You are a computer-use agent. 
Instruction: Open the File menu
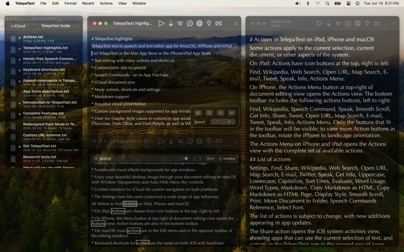click(43, 4)
